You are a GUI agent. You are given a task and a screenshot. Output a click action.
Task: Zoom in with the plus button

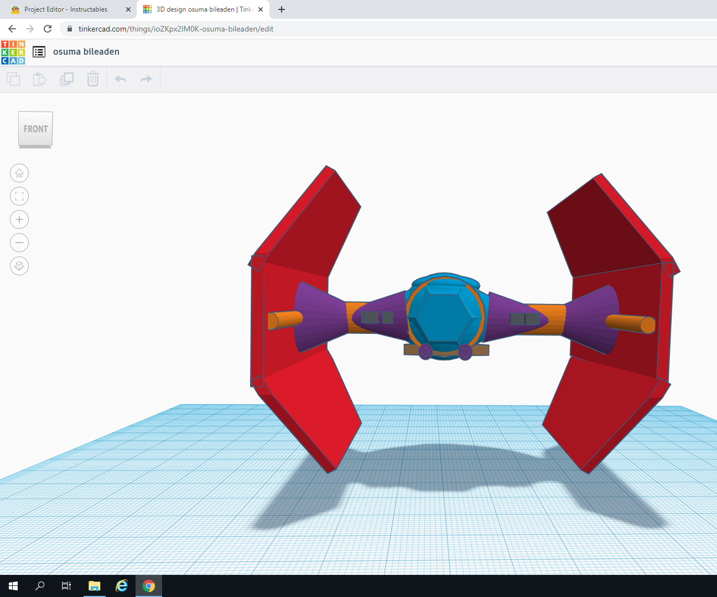19,219
